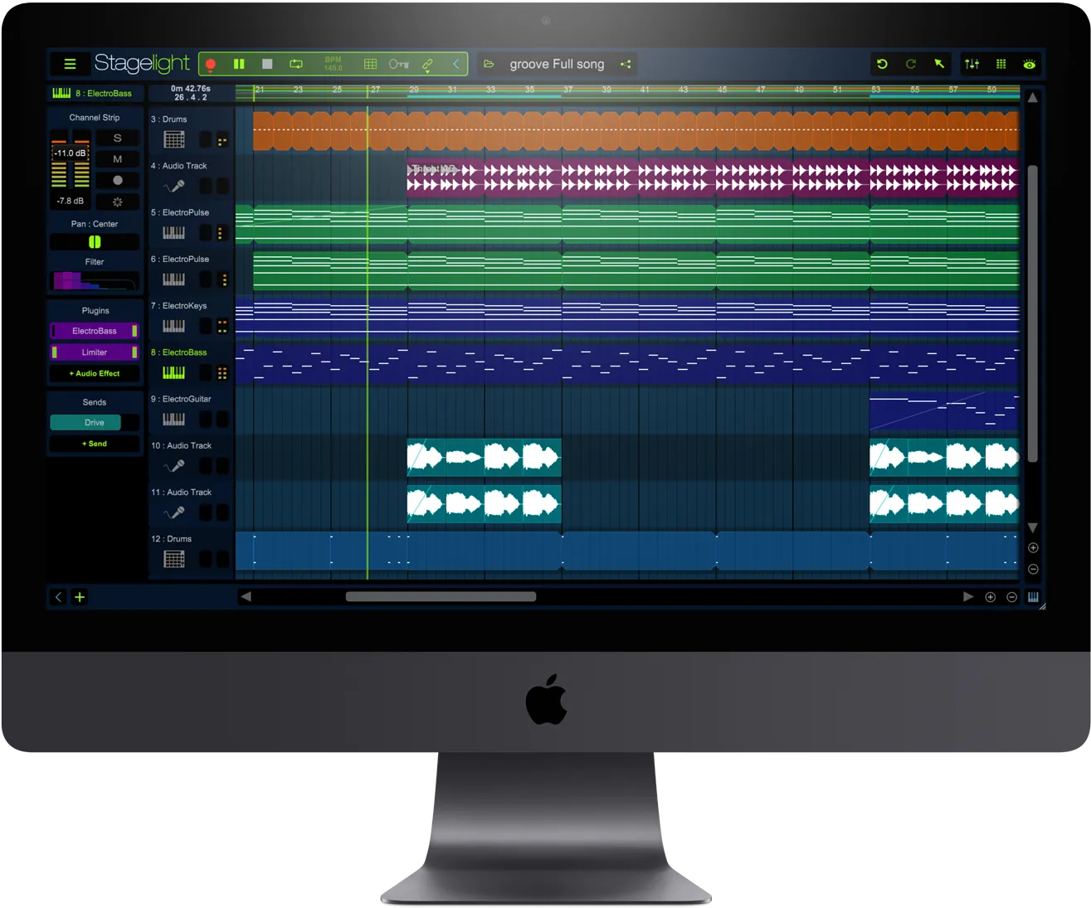This screenshot has height=908, width=1091.
Task: Collapse the side panel with the bottom-left chevron
Action: coord(58,597)
